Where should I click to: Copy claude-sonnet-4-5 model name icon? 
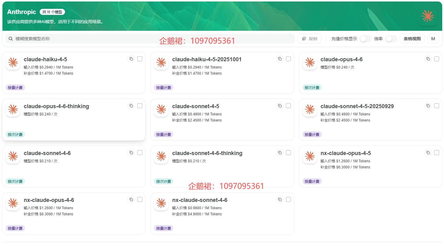coord(280,106)
